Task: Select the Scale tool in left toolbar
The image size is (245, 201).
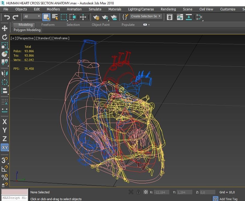Action: tap(5, 45)
